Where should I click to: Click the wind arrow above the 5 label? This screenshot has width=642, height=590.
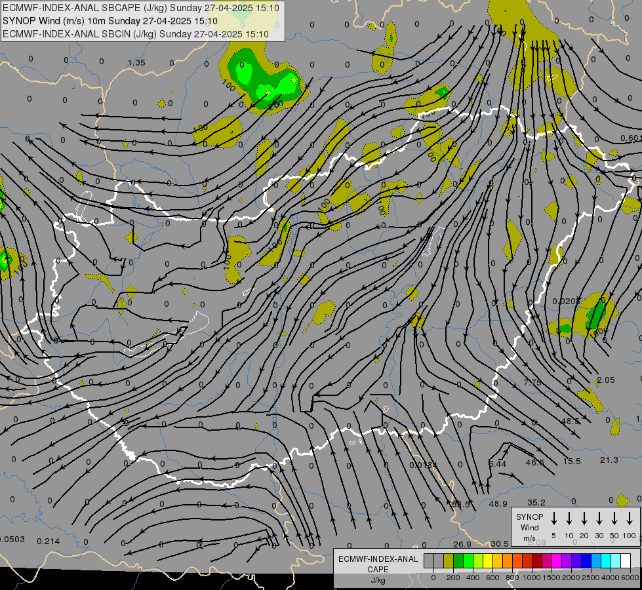[553, 519]
